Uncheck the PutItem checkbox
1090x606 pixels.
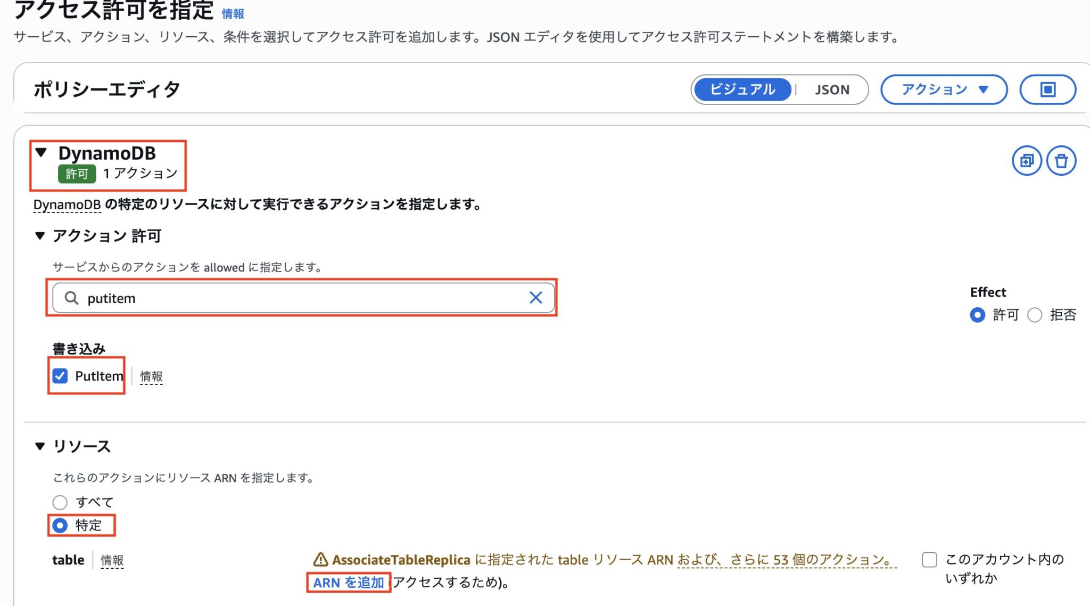point(60,376)
